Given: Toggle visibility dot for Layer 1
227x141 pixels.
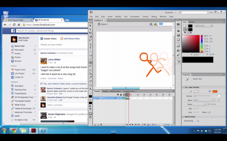Looking at the screenshot, I should [x=118, y=98].
